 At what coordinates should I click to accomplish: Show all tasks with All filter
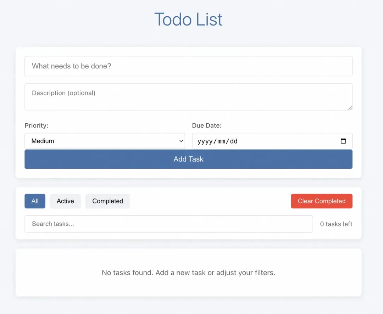[35, 201]
